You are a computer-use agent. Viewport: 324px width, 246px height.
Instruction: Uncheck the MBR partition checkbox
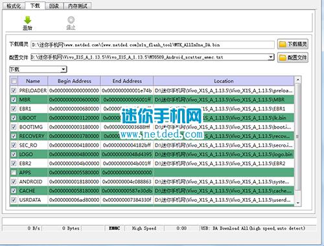click(x=14, y=99)
